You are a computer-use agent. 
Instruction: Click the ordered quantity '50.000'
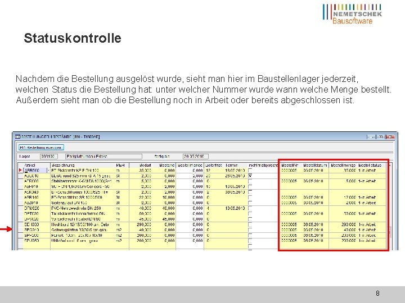(x=350, y=214)
